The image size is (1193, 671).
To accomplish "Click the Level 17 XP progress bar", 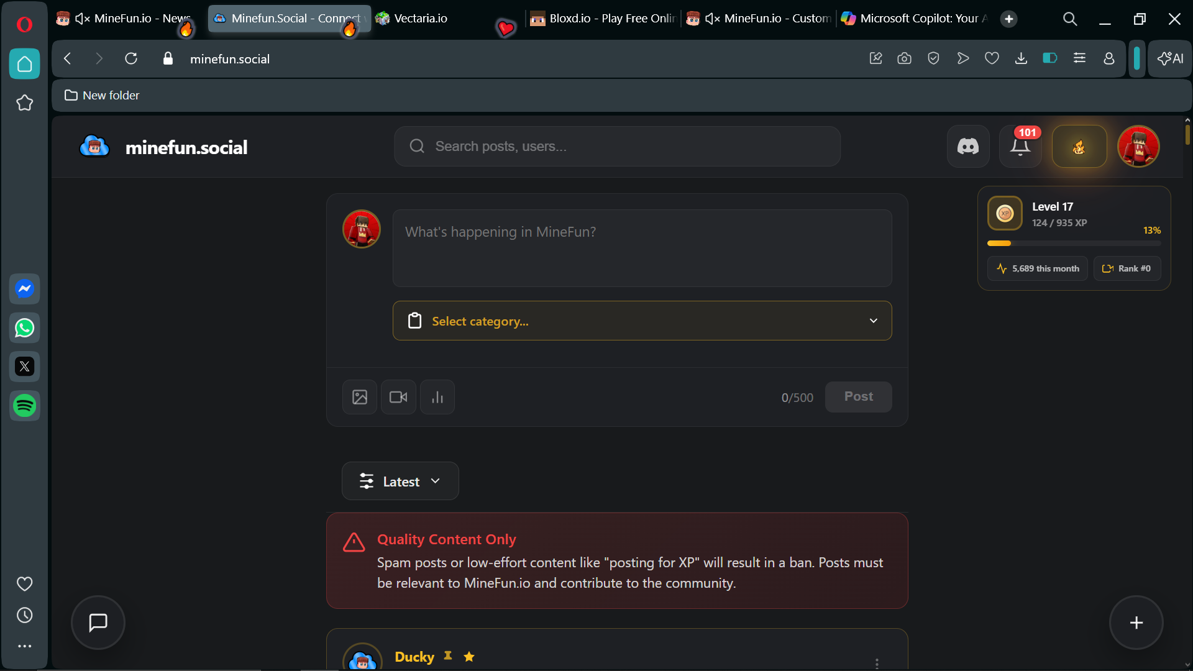I will click(x=1073, y=244).
